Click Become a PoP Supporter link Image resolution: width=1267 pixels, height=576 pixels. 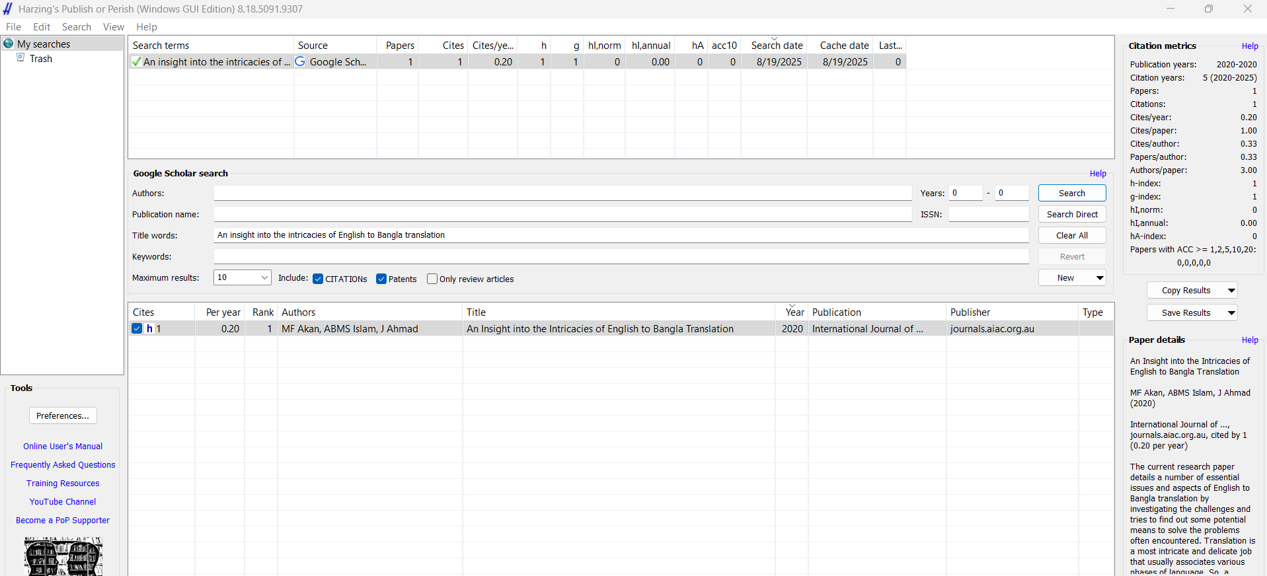tap(63, 521)
